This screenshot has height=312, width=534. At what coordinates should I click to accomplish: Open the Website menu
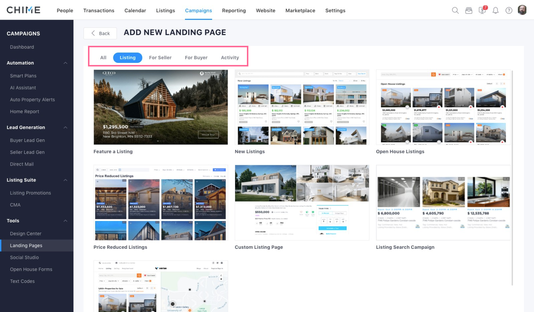[265, 10]
